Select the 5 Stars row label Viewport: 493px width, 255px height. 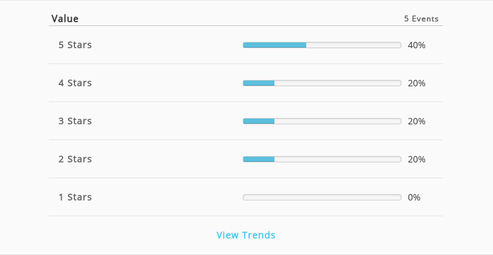[75, 45]
